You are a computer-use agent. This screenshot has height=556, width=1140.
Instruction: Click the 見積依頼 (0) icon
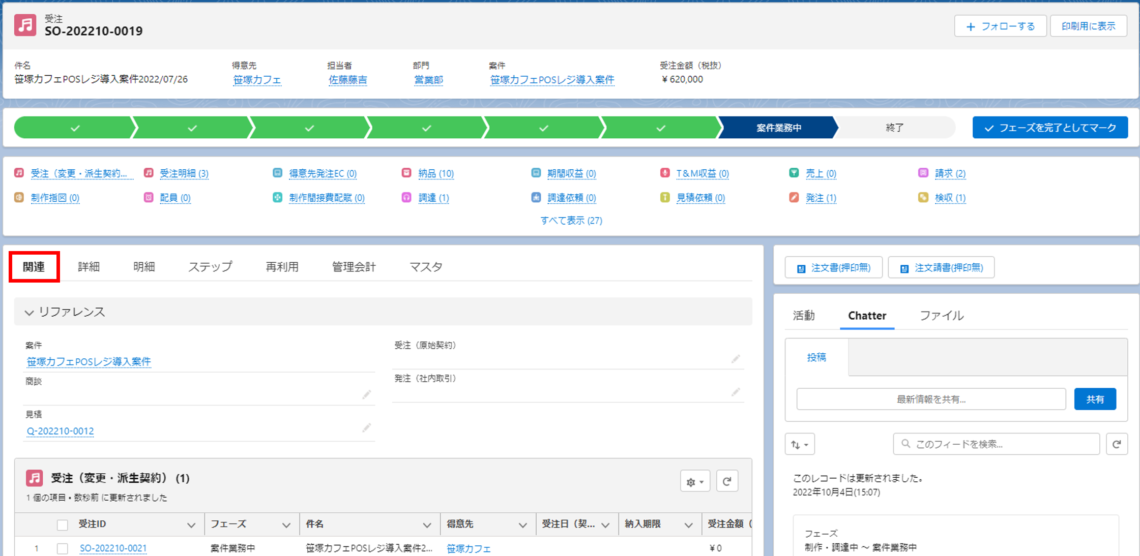(665, 197)
